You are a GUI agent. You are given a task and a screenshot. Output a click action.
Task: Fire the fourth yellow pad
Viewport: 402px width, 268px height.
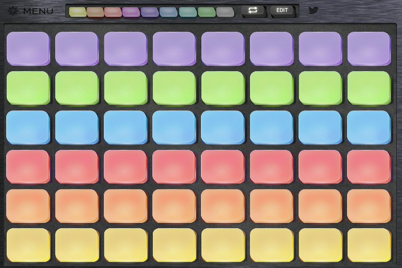tap(174, 245)
